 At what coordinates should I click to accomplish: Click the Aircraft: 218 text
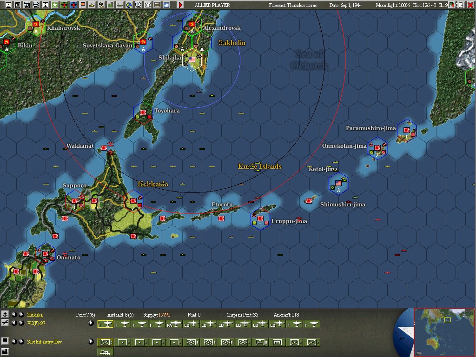(286, 315)
